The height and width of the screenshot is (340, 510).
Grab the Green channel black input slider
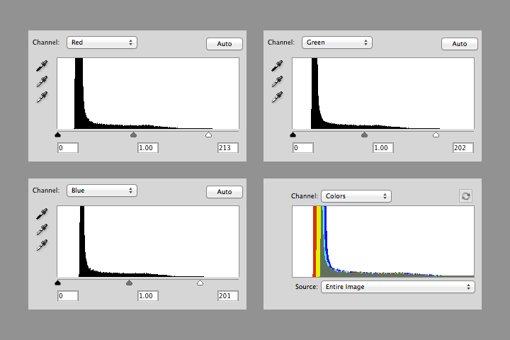[293, 135]
